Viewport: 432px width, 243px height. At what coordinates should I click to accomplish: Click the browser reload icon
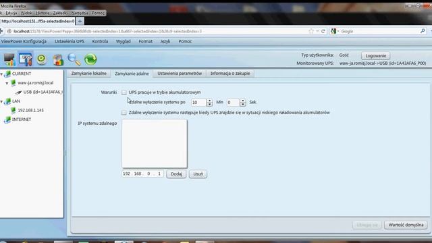pyautogui.click(x=323, y=31)
